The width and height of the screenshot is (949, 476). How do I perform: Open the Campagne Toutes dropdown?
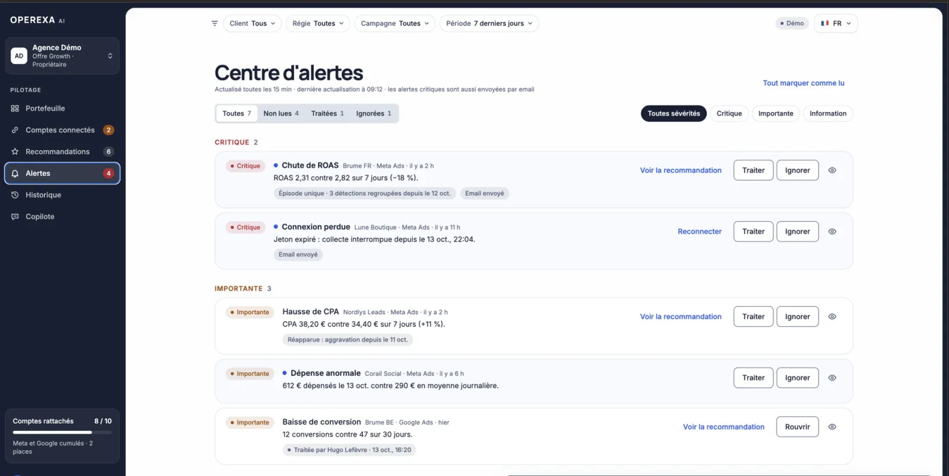tap(395, 24)
